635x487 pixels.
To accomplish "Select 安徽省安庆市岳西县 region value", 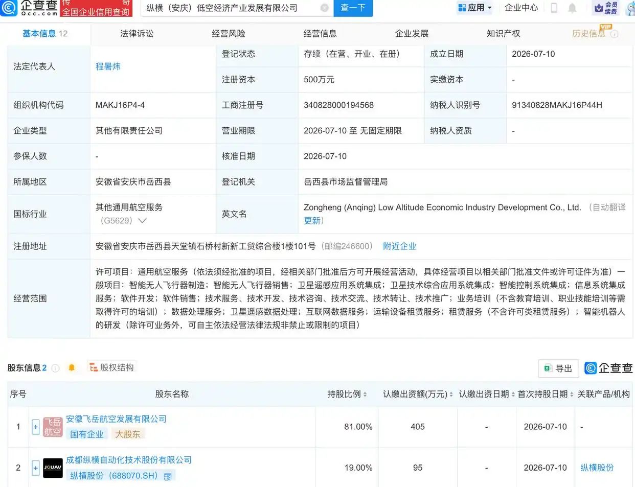I will [x=133, y=182].
